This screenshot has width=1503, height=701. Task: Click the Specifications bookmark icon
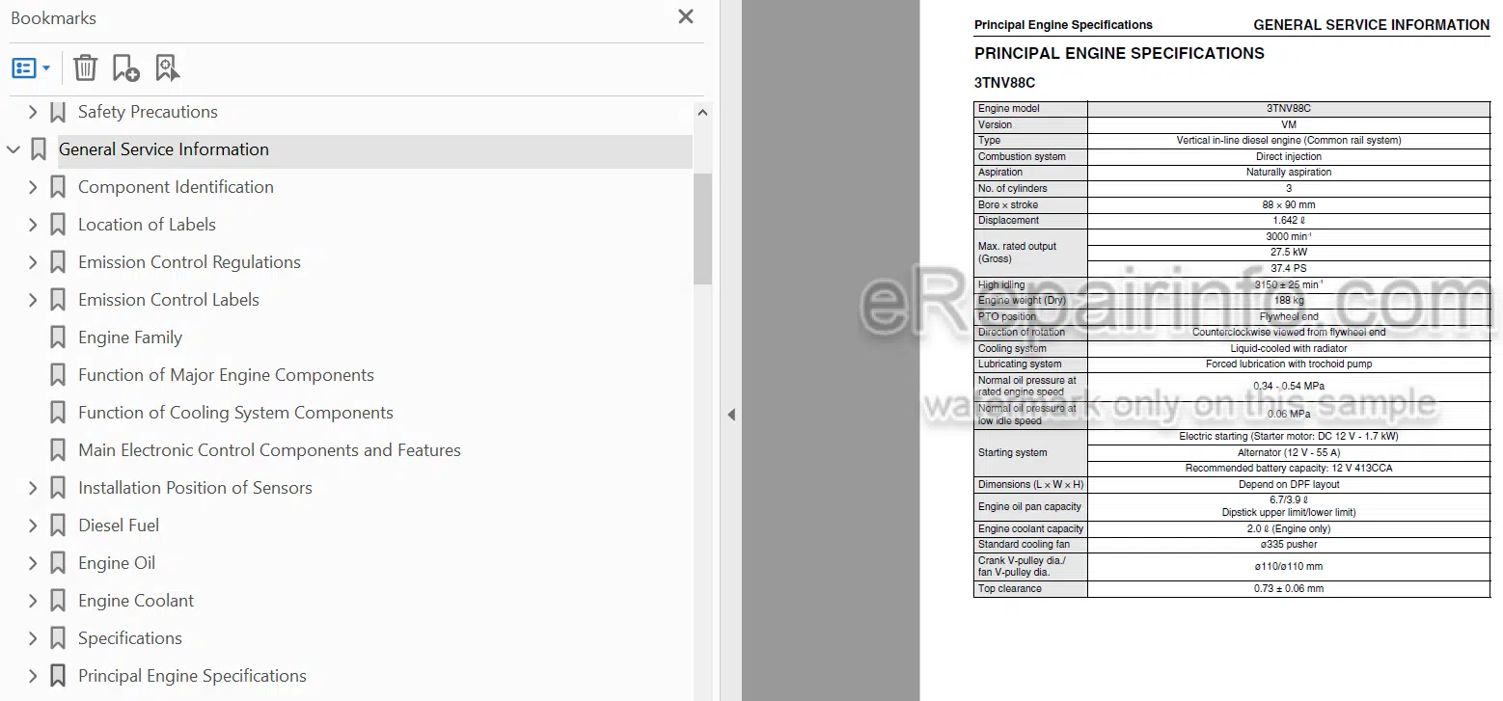coord(58,638)
